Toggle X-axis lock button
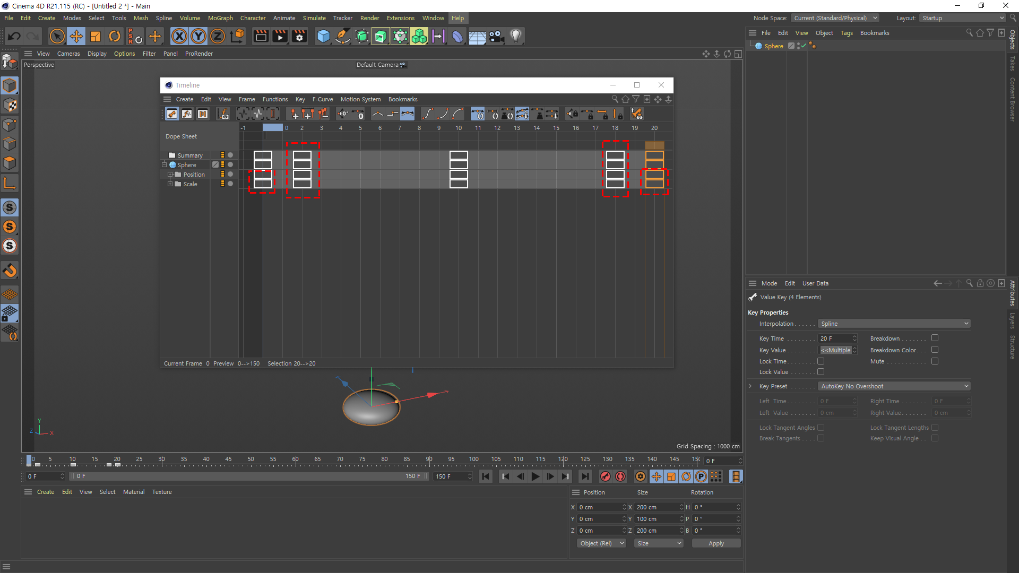 tap(179, 36)
